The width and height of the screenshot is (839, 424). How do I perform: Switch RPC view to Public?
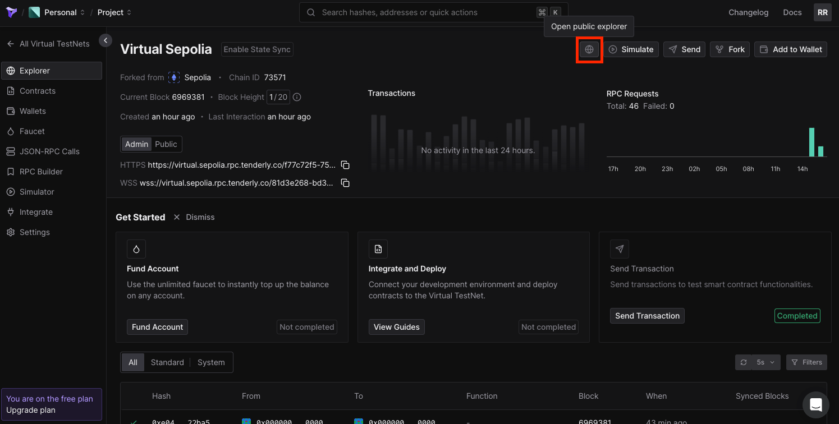tap(166, 144)
